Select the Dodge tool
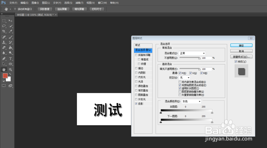 pos(10,53)
